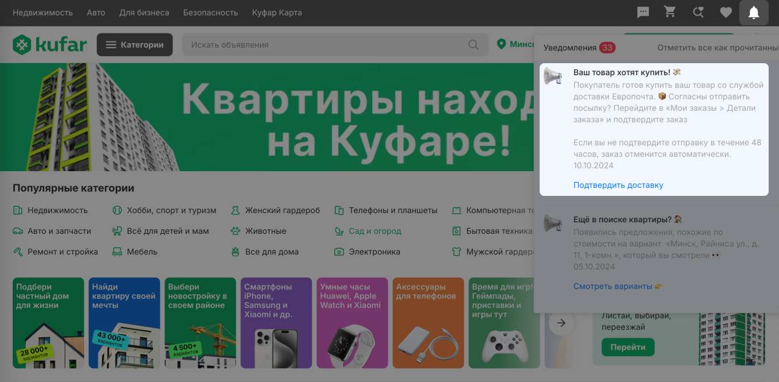
Task: Click Смотреть варианты link
Action: coord(618,286)
